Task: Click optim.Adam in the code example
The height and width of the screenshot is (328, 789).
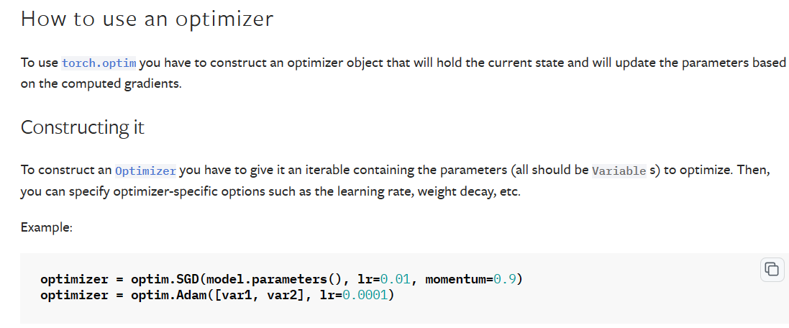Action: (x=170, y=295)
